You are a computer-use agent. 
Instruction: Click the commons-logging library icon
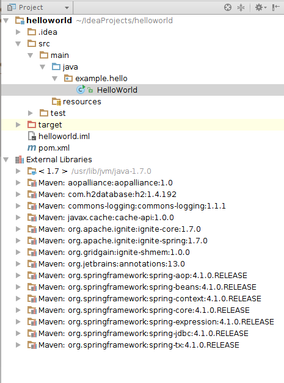32,206
